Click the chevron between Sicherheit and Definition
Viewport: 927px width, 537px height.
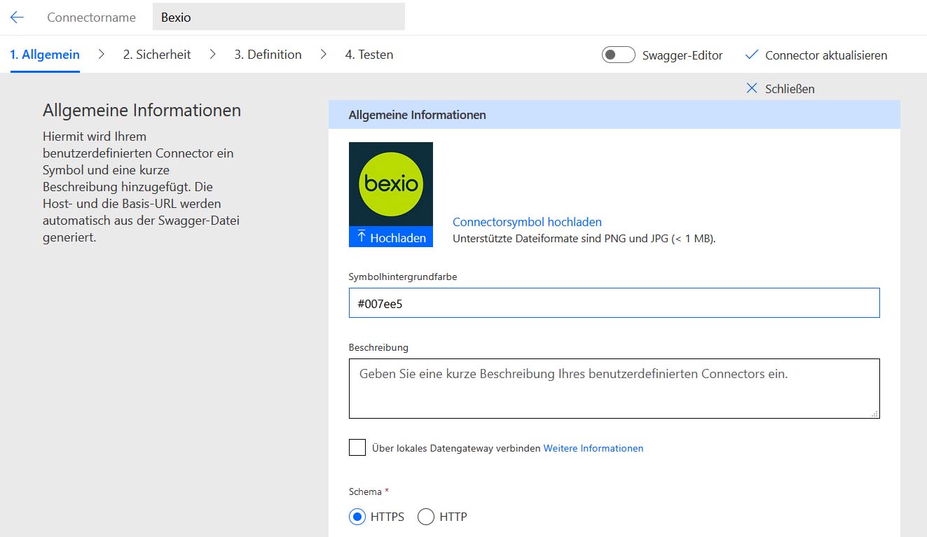point(212,55)
